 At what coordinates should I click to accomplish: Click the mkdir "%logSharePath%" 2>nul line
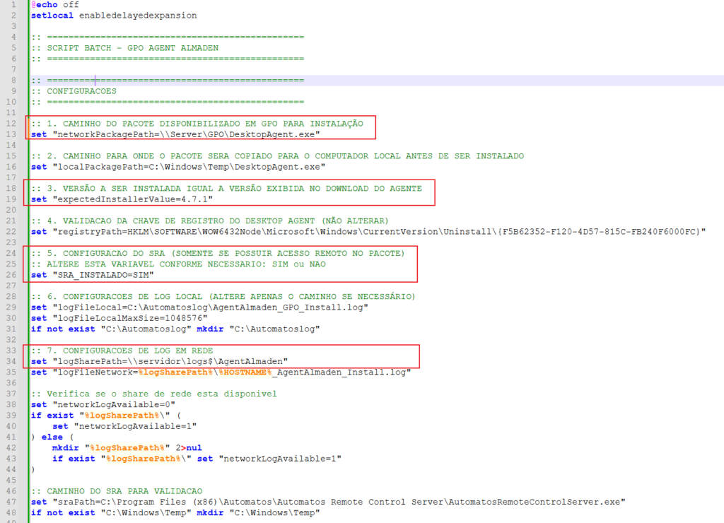point(127,448)
